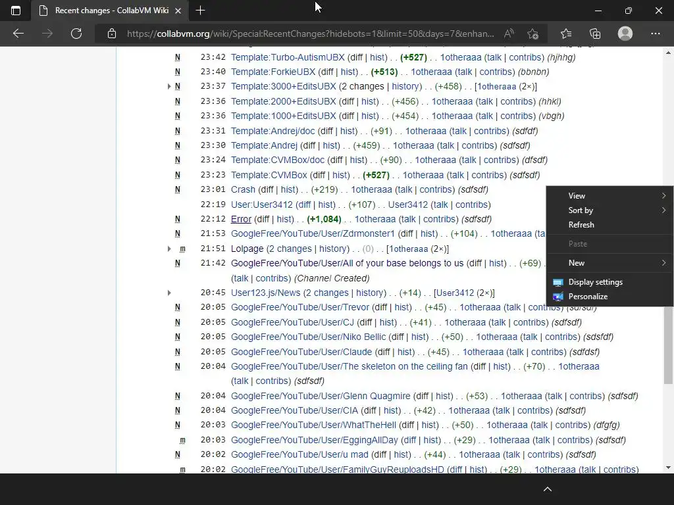Select Display settings menu entry
674x505 pixels.
609,282
